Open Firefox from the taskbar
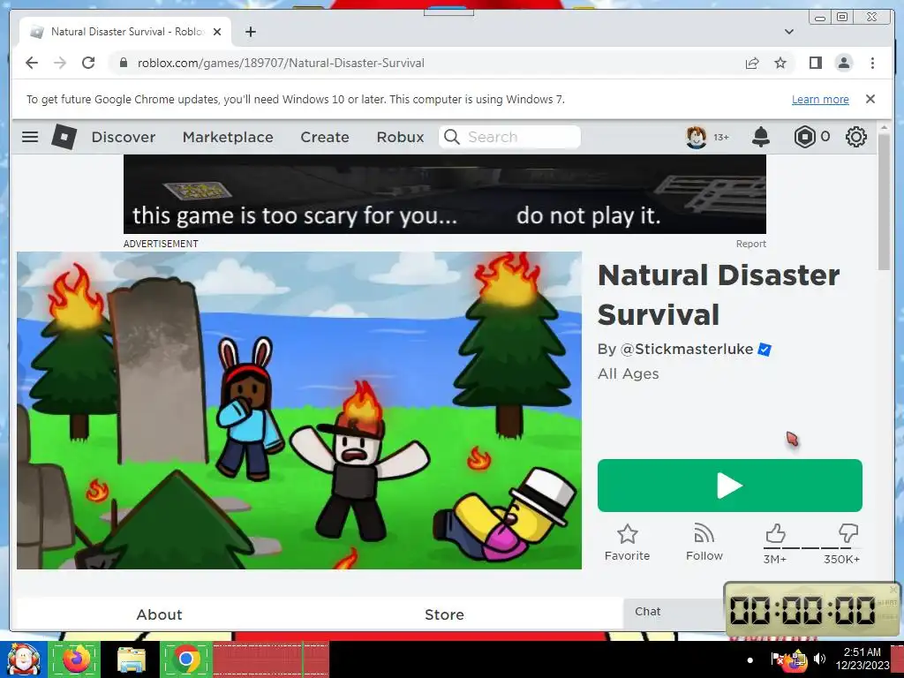The image size is (904, 678). [76, 659]
